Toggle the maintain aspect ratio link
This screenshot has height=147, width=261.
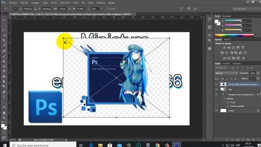[70, 9]
